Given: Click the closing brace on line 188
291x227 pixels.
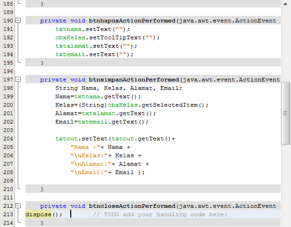Looking at the screenshot, I should (42, 4).
